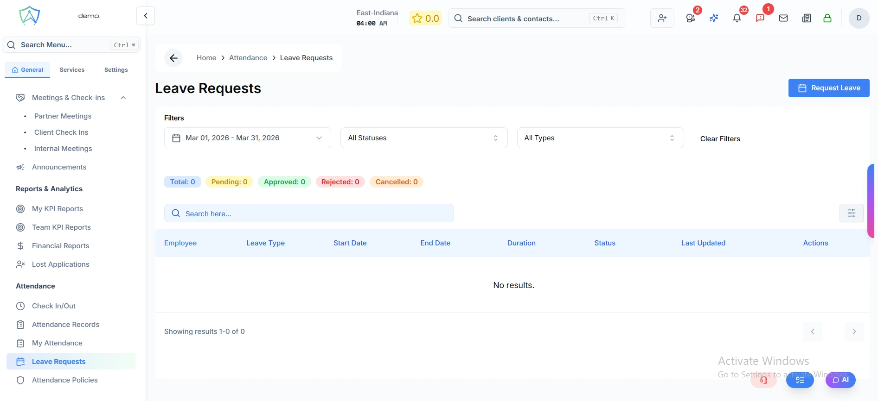Click the add user icon in header
The height and width of the screenshot is (401, 878).
point(662,19)
